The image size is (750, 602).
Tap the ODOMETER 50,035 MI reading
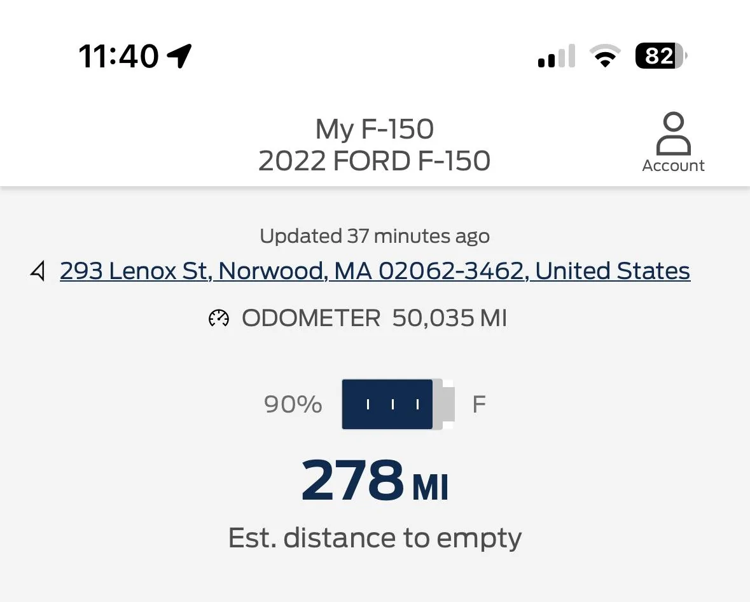click(374, 318)
